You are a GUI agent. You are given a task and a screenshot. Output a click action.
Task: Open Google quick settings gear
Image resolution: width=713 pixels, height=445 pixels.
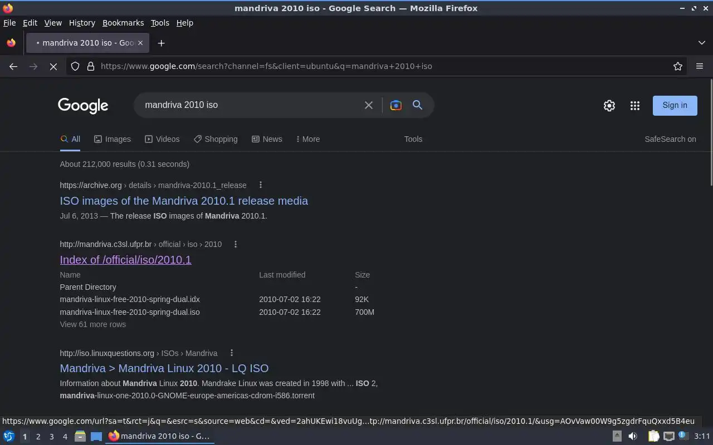(x=609, y=105)
